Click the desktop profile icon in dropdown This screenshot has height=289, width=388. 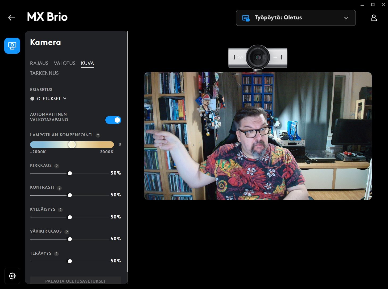246,18
